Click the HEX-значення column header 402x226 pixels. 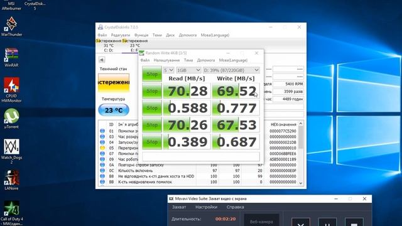pos(283,124)
